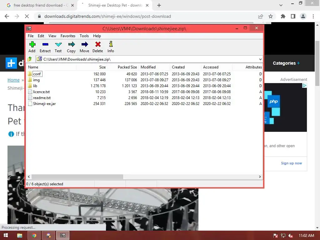Stop page loading in Chrome
The image size is (320, 240).
[27, 16]
